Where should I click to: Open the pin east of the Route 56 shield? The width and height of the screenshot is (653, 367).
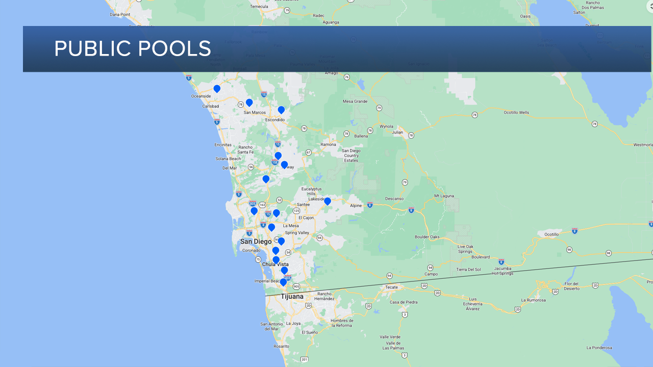click(266, 179)
